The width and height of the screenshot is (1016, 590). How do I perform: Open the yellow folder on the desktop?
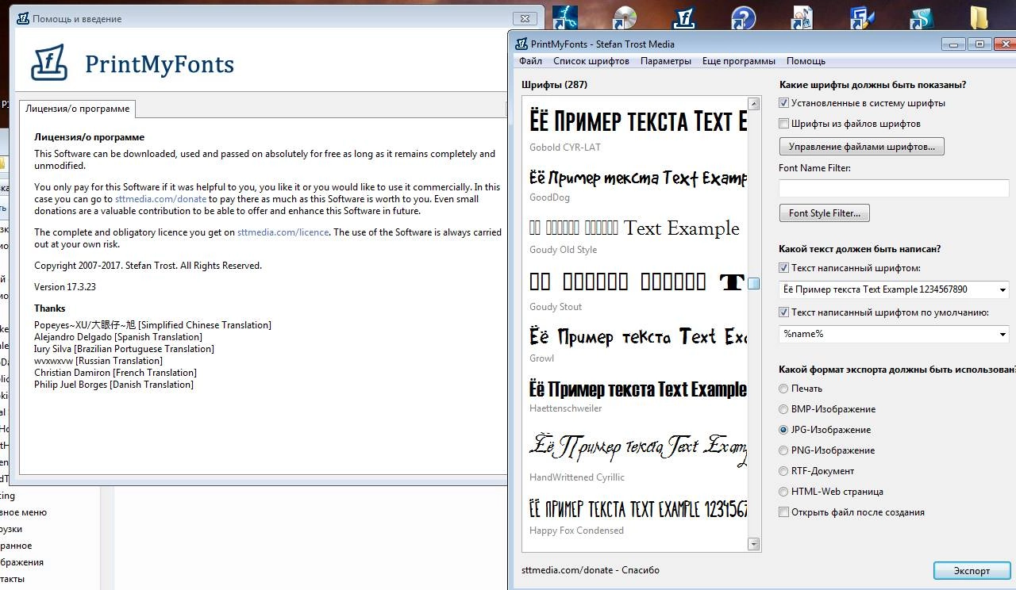pos(979,17)
